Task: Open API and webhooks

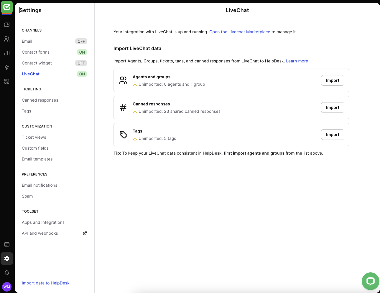Action: 40,233
